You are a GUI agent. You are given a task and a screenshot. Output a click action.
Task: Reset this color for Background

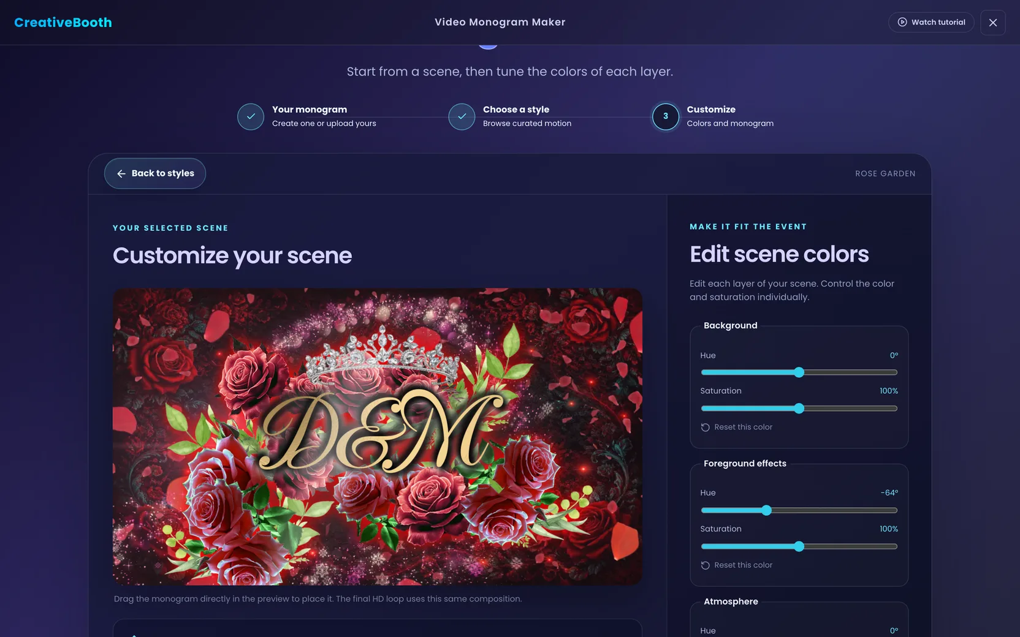point(737,427)
